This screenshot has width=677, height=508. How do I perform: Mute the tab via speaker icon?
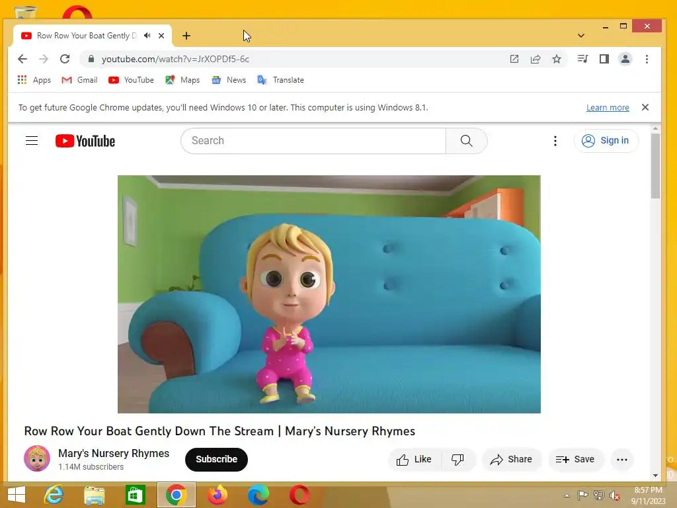[x=147, y=36]
